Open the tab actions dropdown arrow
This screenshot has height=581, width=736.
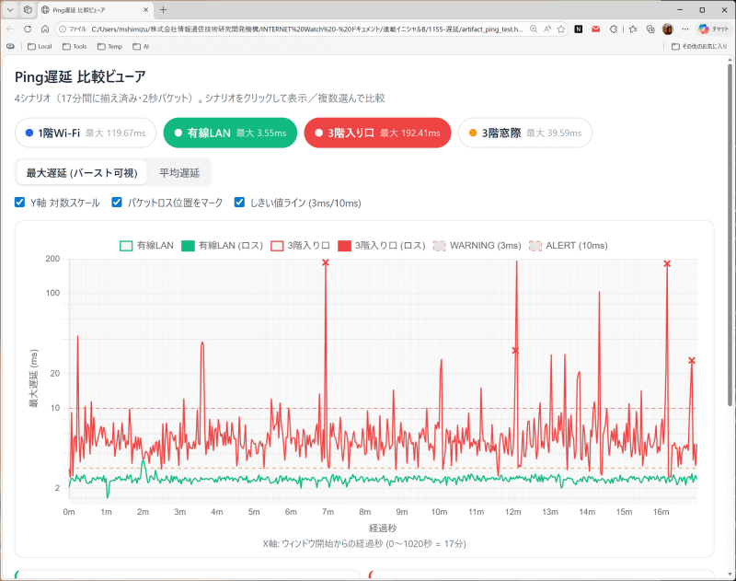10,9
